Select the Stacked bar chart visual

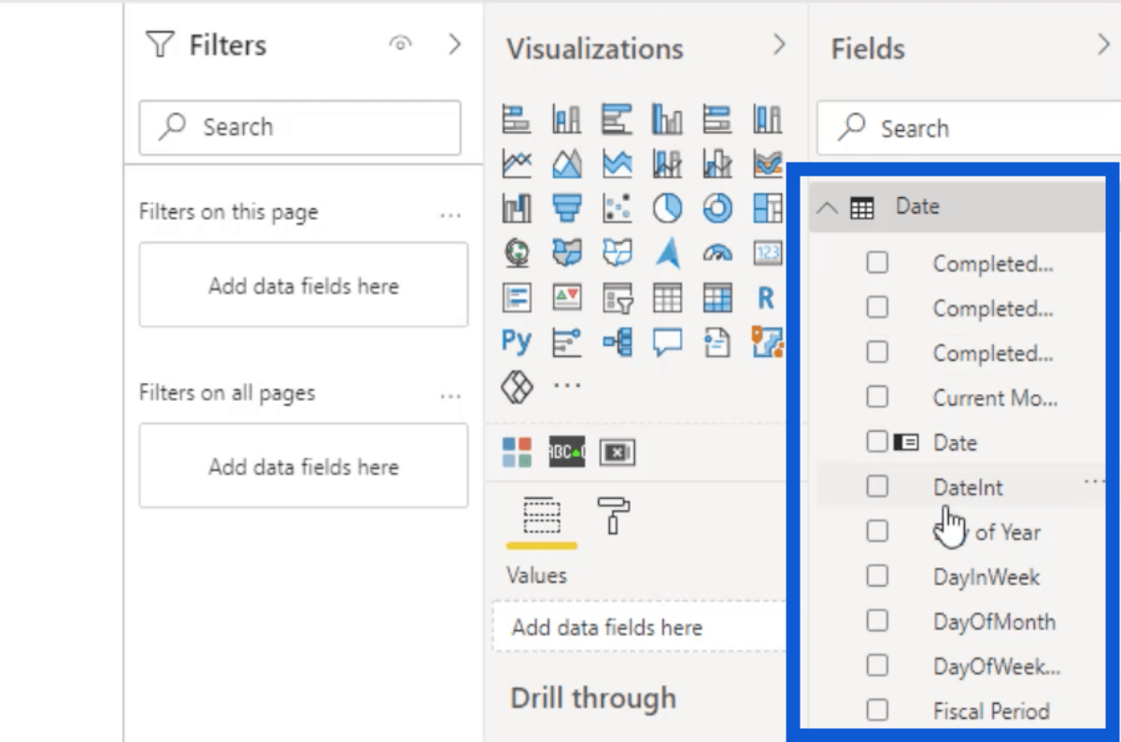pyautogui.click(x=517, y=119)
